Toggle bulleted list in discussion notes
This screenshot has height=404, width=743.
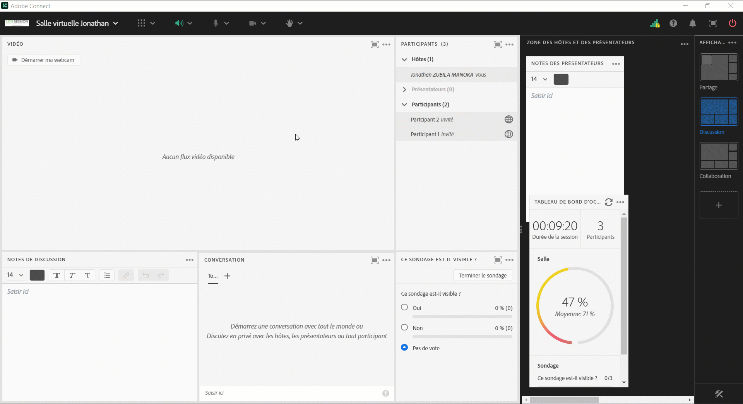[x=107, y=276]
